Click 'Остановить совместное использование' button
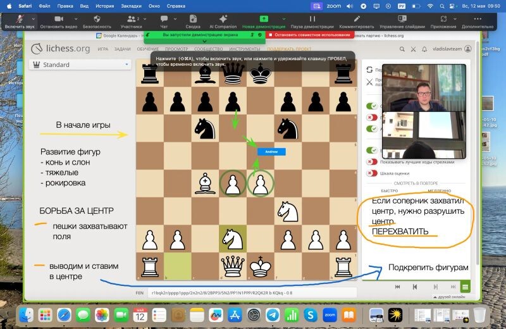The image size is (506, 329). tap(311, 35)
